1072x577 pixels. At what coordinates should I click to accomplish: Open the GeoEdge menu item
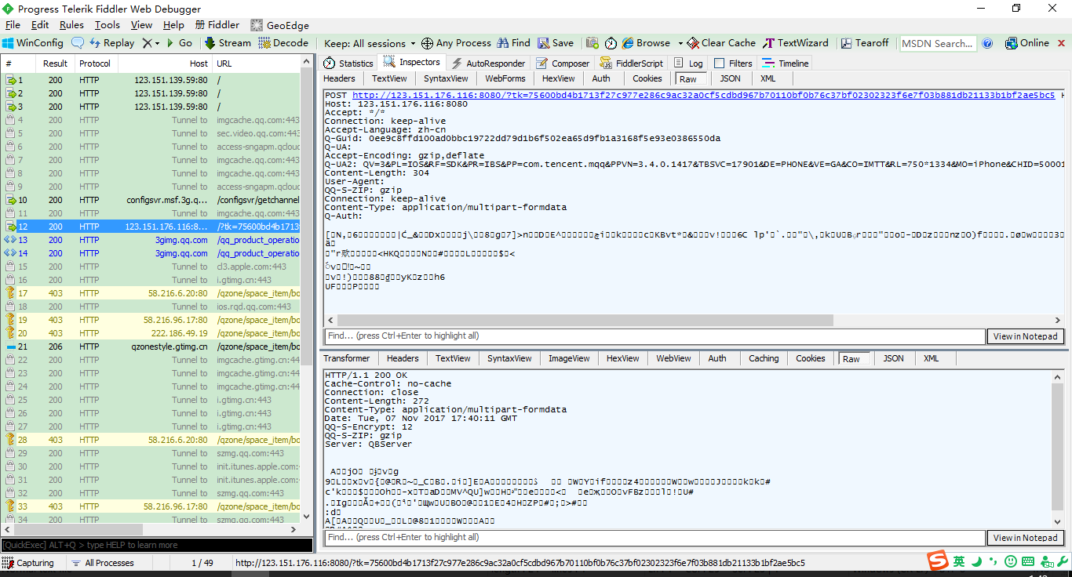pyautogui.click(x=279, y=25)
